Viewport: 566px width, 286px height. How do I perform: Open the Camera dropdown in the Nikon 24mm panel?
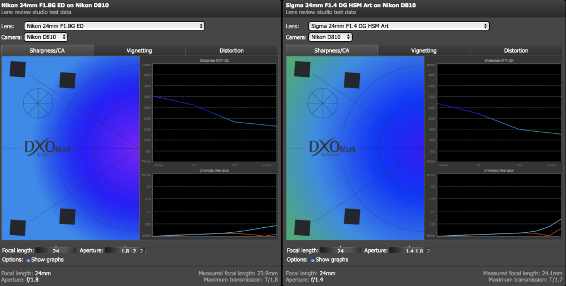(46, 37)
